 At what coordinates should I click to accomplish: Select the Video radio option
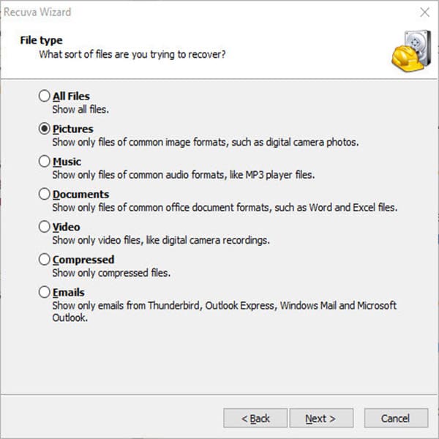click(44, 227)
